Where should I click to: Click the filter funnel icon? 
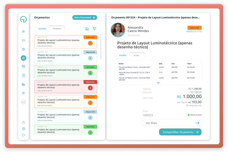click(94, 29)
